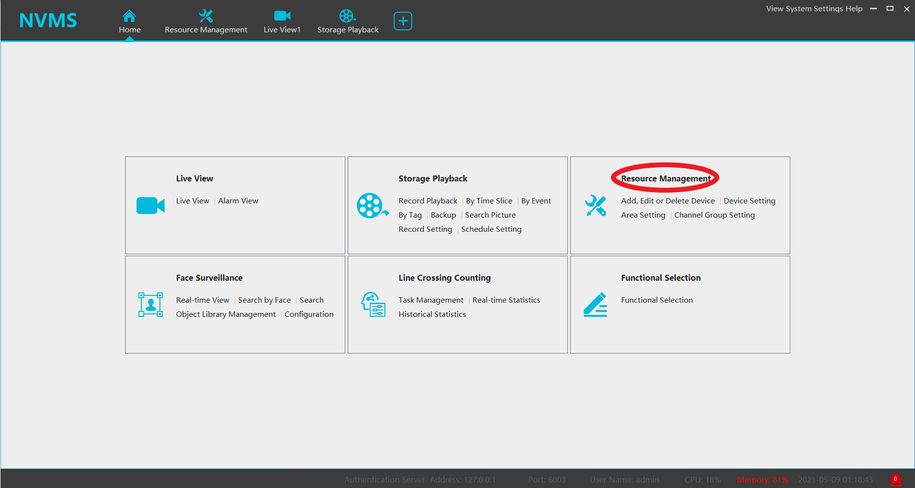Open Record Playback link
This screenshot has width=915, height=488.
pos(428,201)
